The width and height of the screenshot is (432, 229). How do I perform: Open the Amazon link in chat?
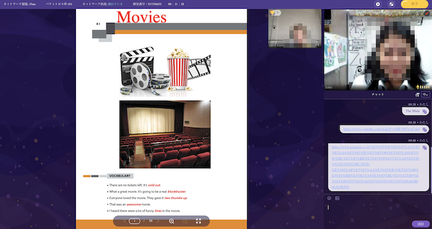coord(375,167)
